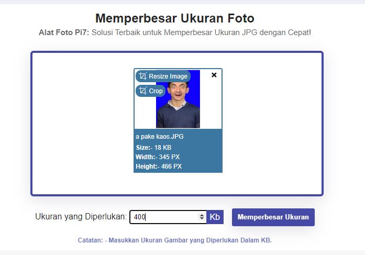Click the Ukuran yang Diperlukan label
The height and width of the screenshot is (255, 365).
click(x=81, y=217)
